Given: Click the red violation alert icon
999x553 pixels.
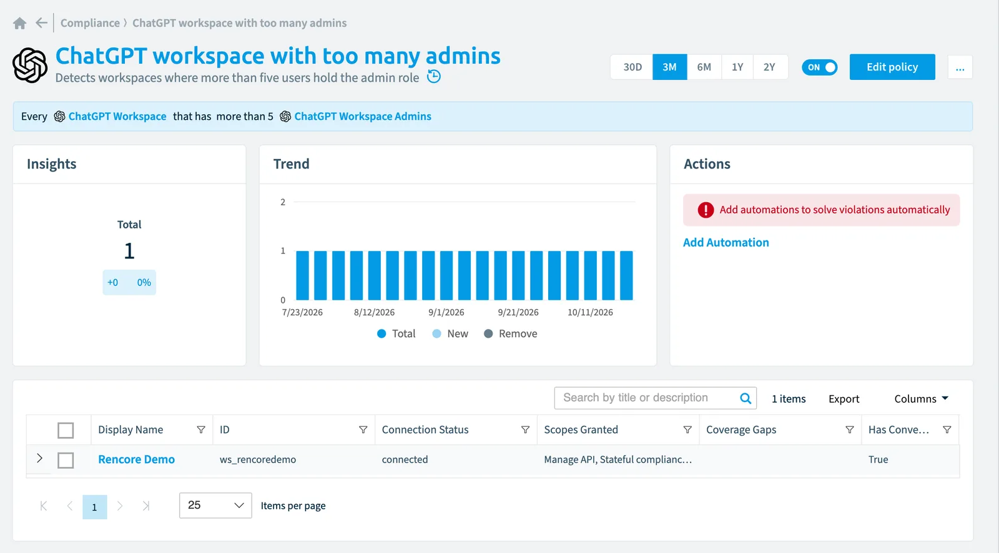Looking at the screenshot, I should click(x=706, y=210).
